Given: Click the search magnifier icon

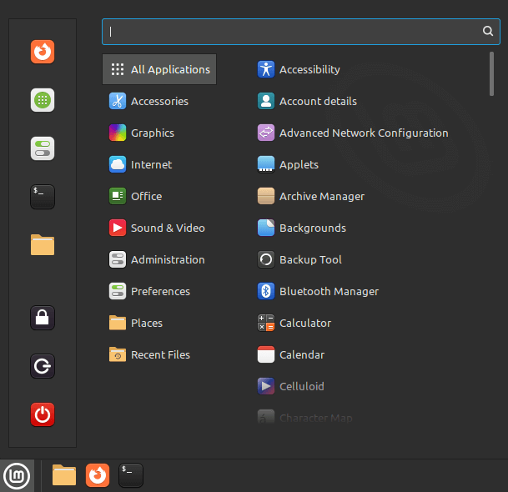Looking at the screenshot, I should click(488, 31).
